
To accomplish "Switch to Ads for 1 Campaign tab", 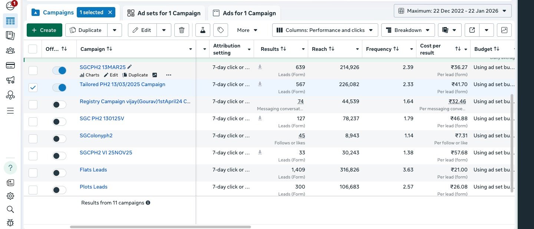I will pyautogui.click(x=244, y=13).
